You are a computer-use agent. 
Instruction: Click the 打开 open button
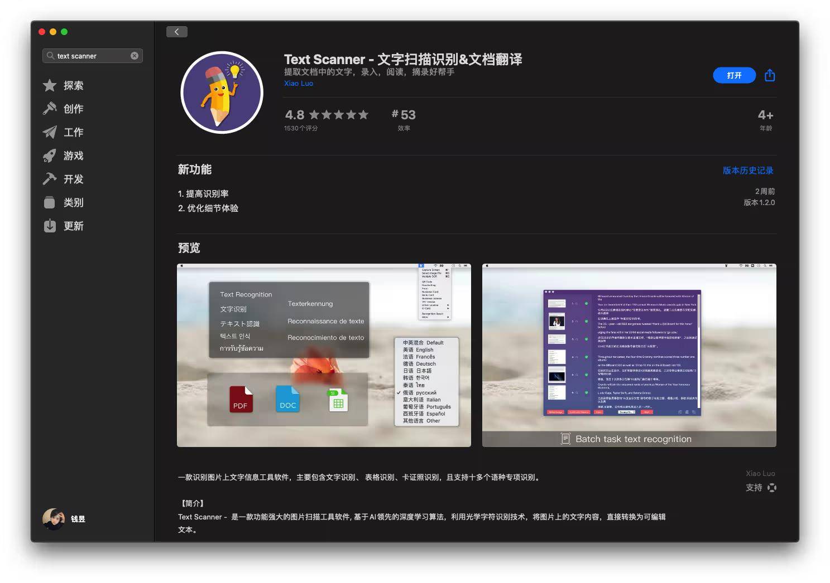tap(734, 75)
